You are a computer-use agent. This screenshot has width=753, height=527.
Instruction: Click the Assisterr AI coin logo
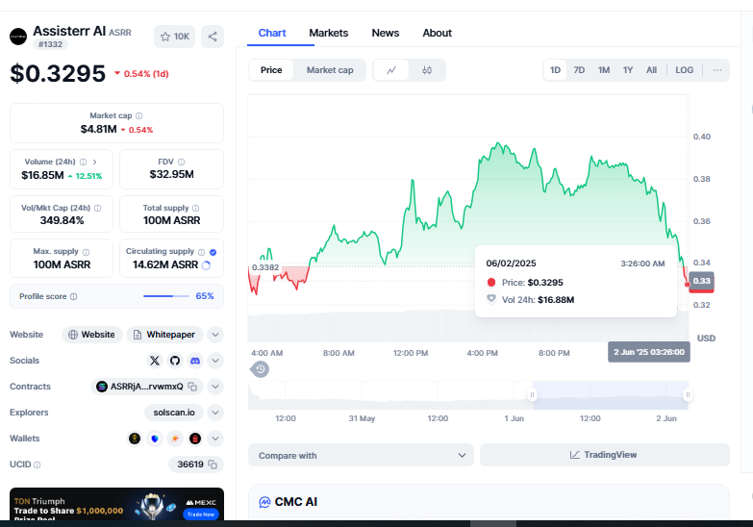18,37
